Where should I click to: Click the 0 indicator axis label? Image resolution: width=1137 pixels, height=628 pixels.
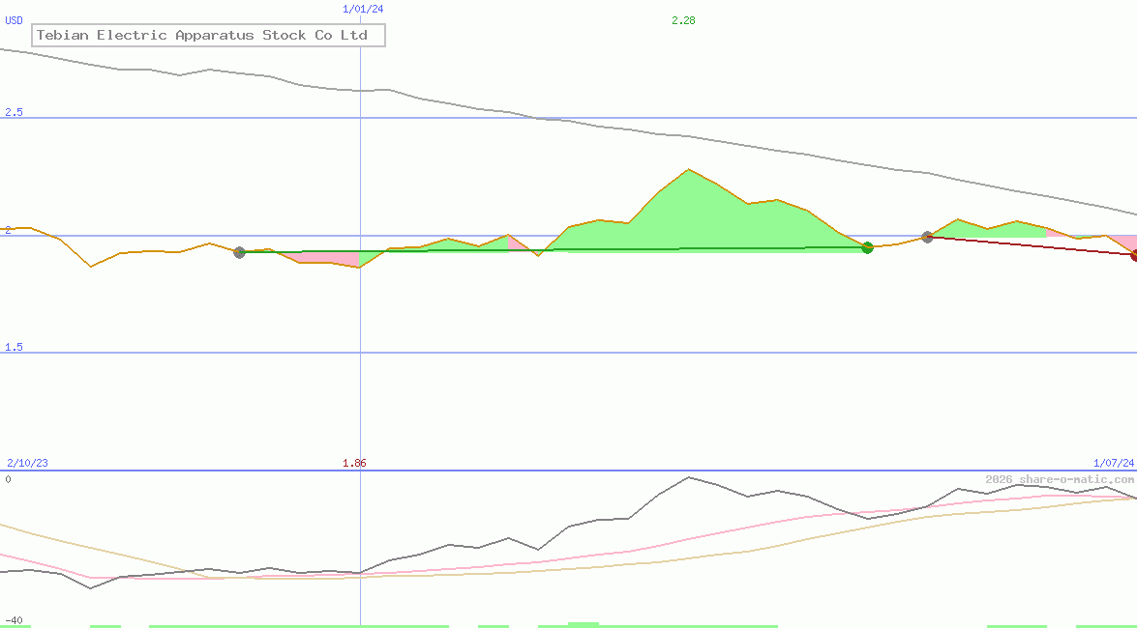(8, 479)
